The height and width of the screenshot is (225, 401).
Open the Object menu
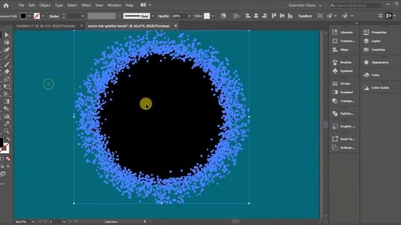coord(44,5)
